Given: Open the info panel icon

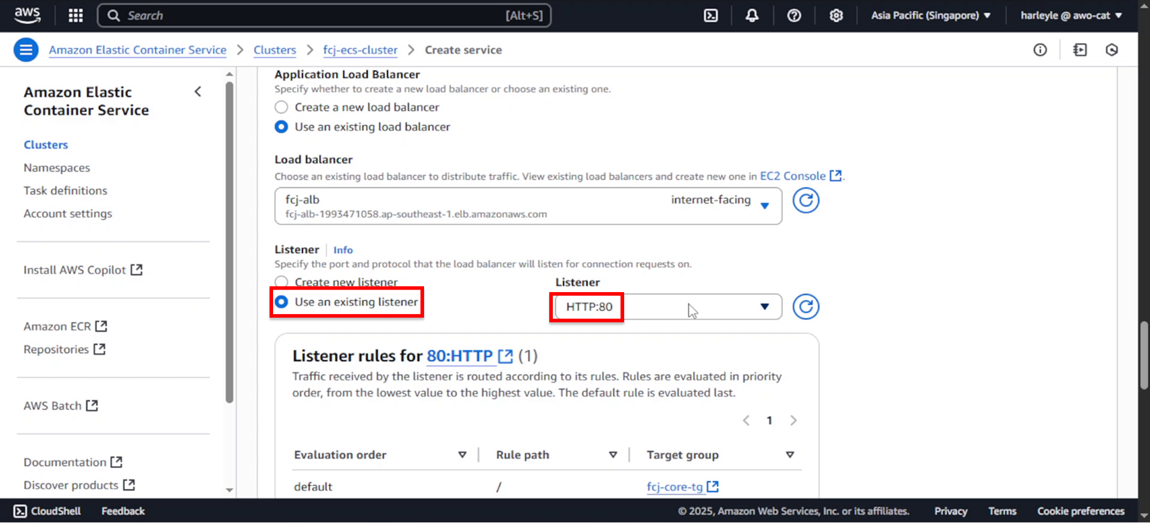Looking at the screenshot, I should tap(1040, 50).
